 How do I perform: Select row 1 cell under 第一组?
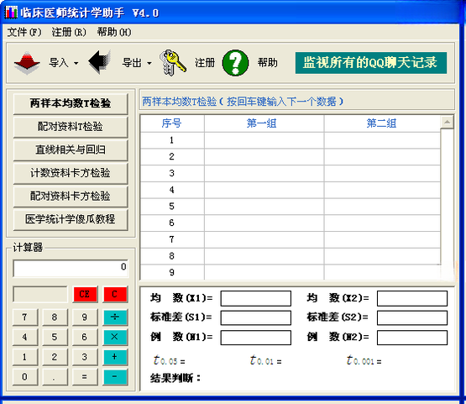point(264,140)
